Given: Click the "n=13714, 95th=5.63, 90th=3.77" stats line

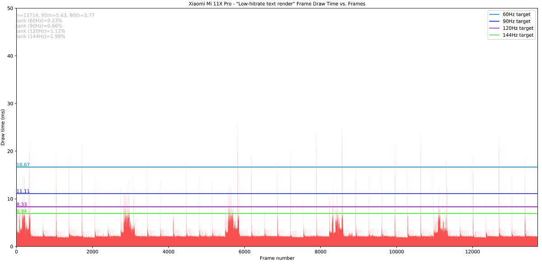Looking at the screenshot, I should 55,15.
